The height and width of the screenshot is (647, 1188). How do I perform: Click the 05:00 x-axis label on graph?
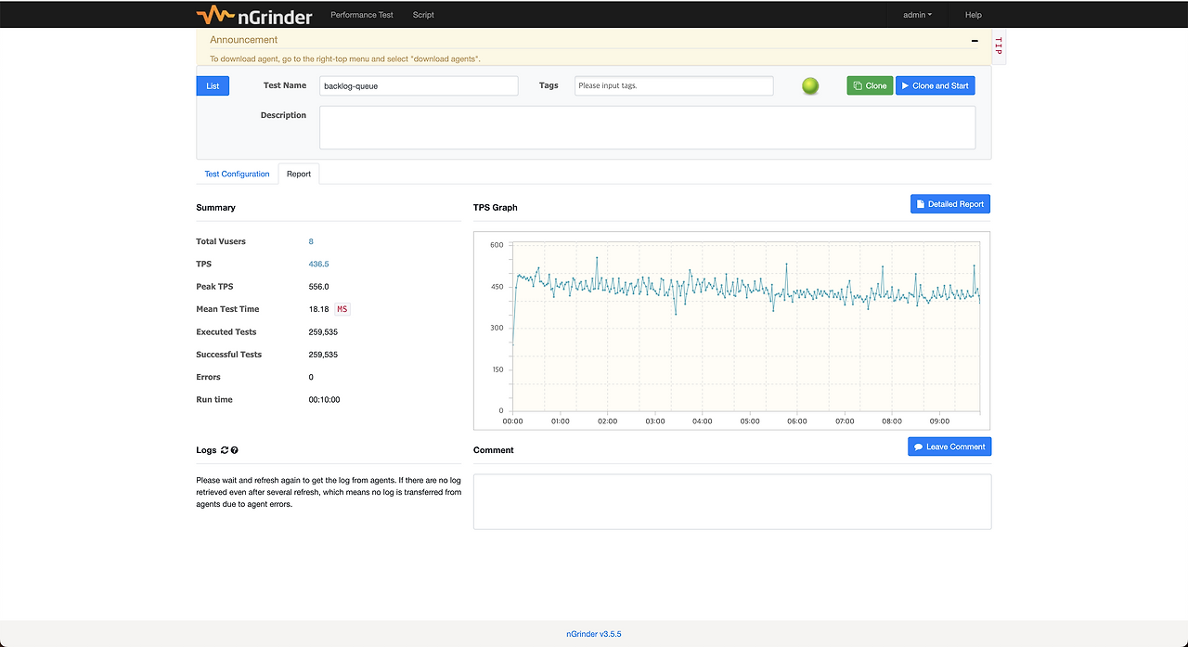tap(750, 421)
